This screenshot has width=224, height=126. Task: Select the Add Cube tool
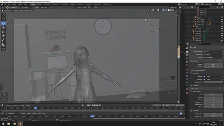pos(3,49)
